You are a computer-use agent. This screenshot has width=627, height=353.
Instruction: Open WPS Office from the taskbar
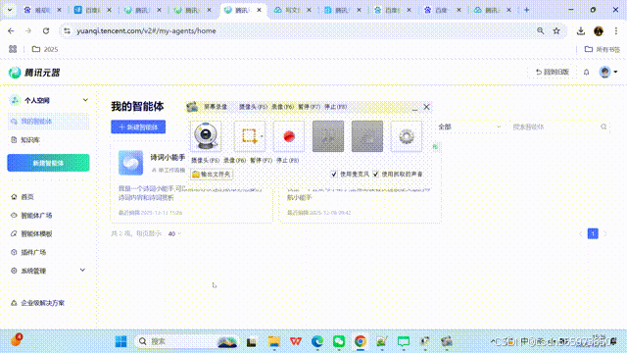pyautogui.click(x=296, y=341)
